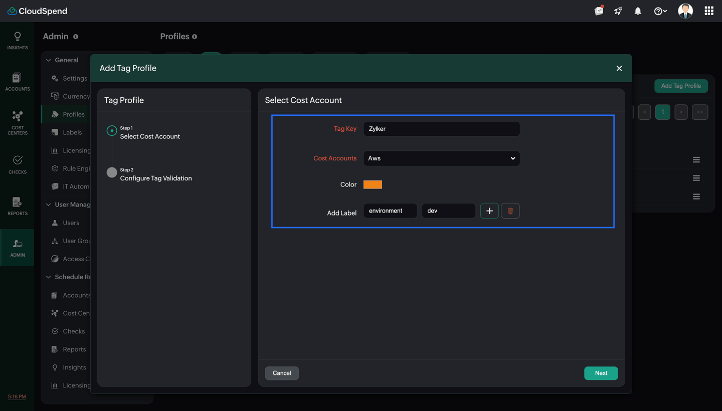Go to last page double arrow

click(700, 112)
